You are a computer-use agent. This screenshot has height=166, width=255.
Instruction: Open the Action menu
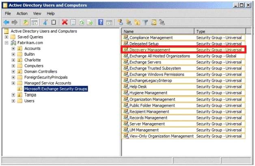coord(22,13)
